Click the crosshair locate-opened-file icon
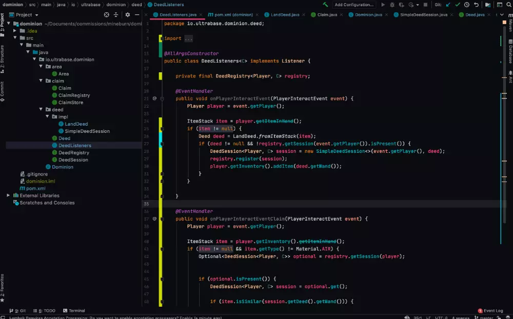The width and height of the screenshot is (513, 319). (106, 15)
